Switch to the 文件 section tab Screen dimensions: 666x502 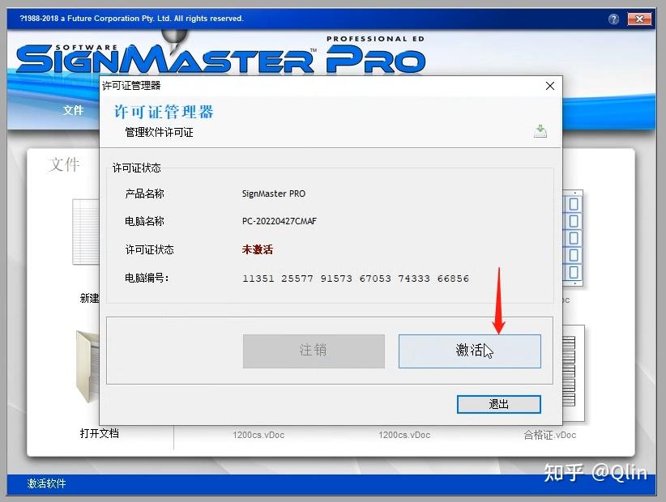tap(64, 165)
